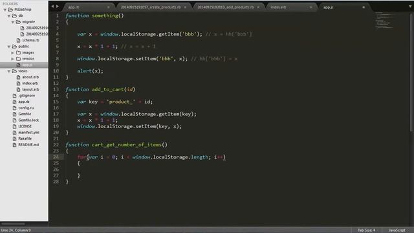Click the PizzaShop folder icon
The image size is (414, 233).
[x=10, y=10]
